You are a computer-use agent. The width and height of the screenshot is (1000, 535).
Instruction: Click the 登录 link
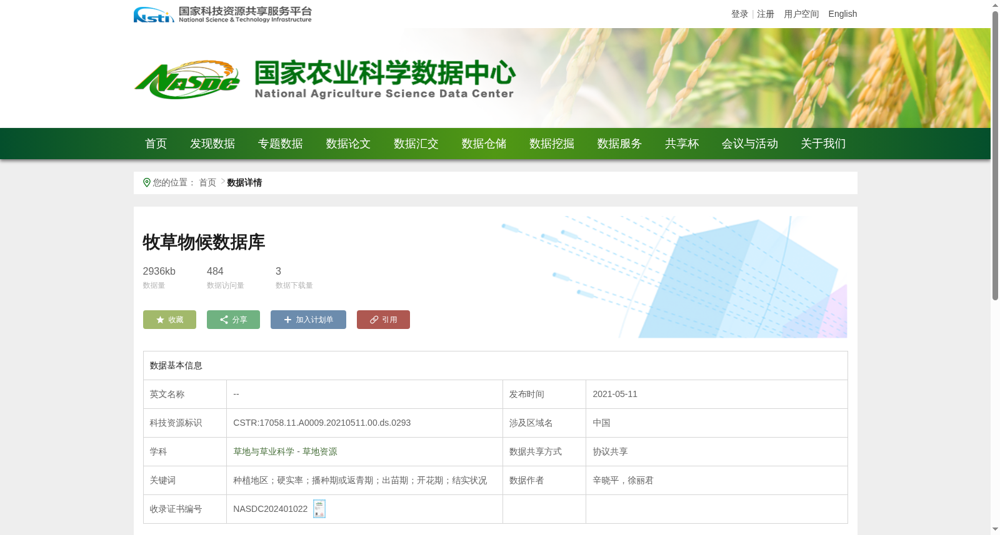[740, 14]
